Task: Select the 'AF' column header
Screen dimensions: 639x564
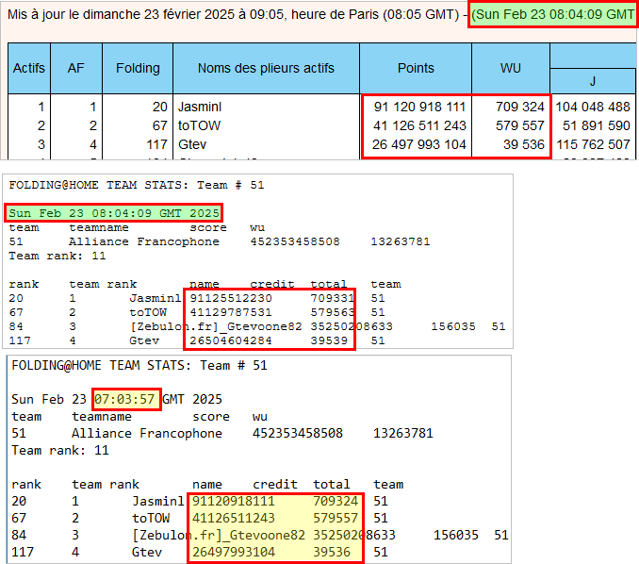Action: (76, 68)
